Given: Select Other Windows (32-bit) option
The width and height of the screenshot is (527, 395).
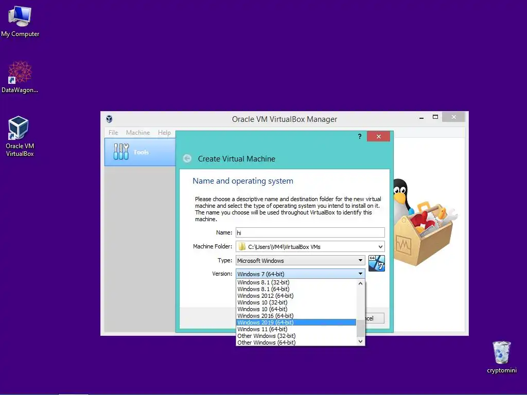Looking at the screenshot, I should (x=296, y=336).
